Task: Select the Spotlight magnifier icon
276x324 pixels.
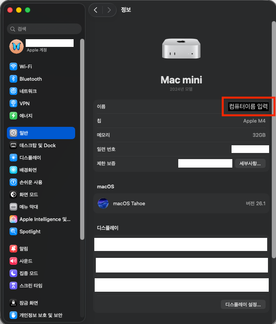Action: [x=13, y=231]
